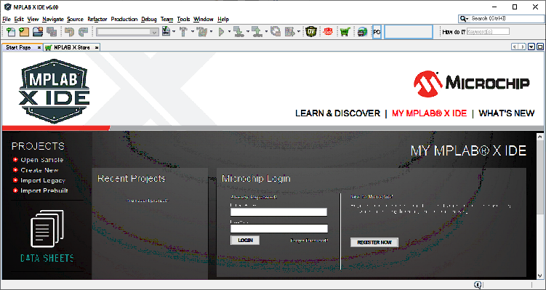This screenshot has height=290, width=546.
Task: Click the Data Sheets documents icon
Action: point(47,229)
